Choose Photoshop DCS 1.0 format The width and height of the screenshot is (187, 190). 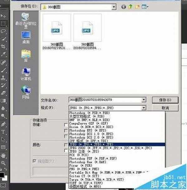point(117,134)
